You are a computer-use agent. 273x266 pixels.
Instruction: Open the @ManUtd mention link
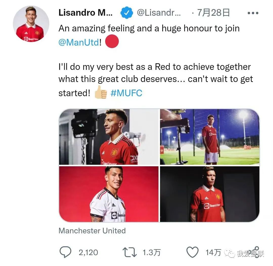pos(79,42)
